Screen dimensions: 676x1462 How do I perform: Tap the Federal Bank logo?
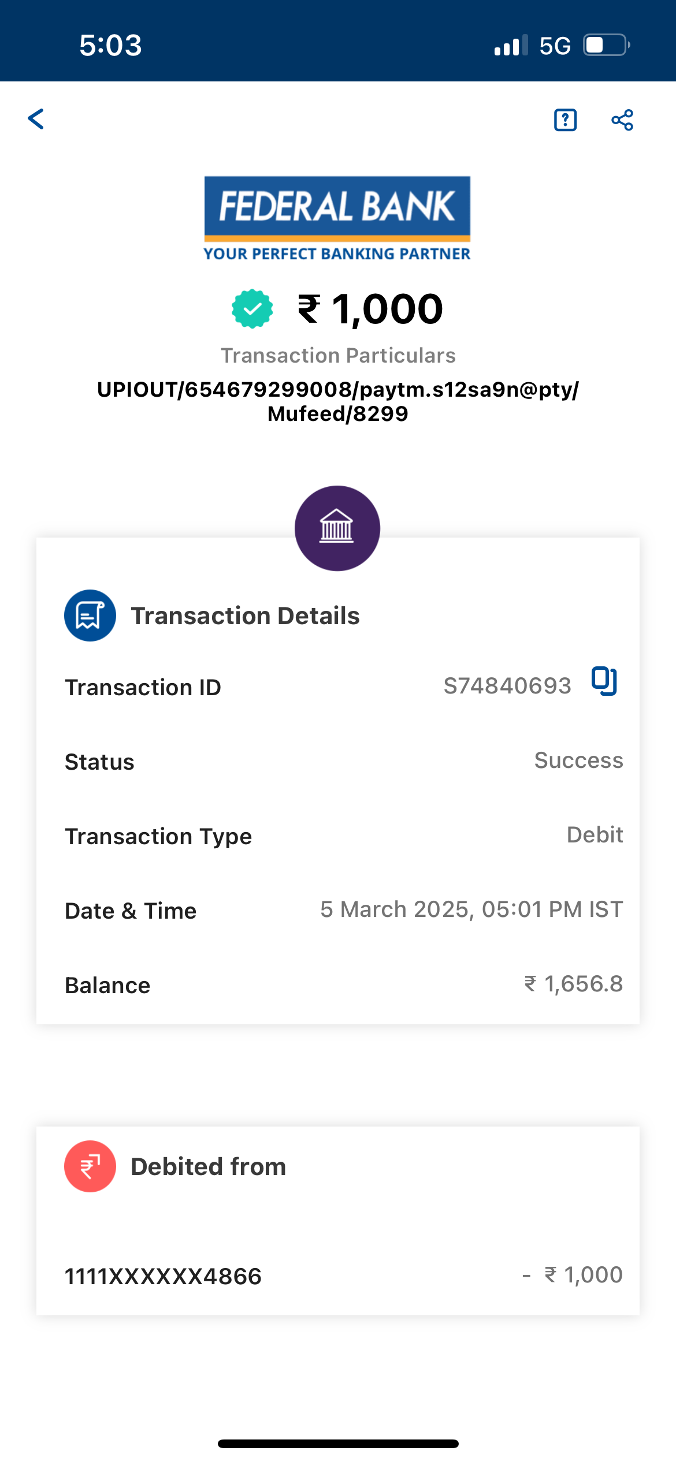tap(337, 218)
